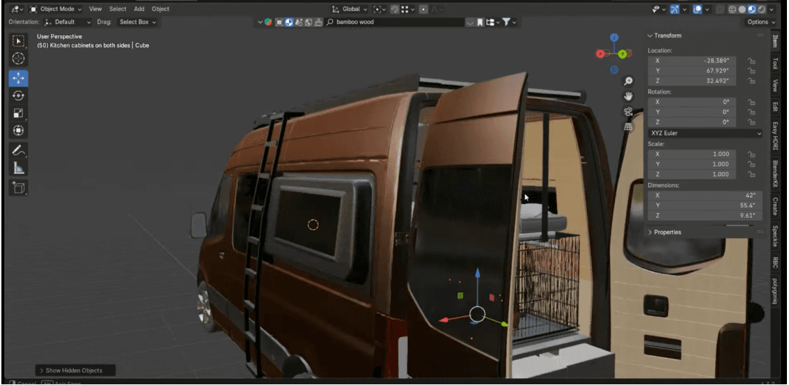Click the green Y axis on navigation gizmo

click(623, 54)
